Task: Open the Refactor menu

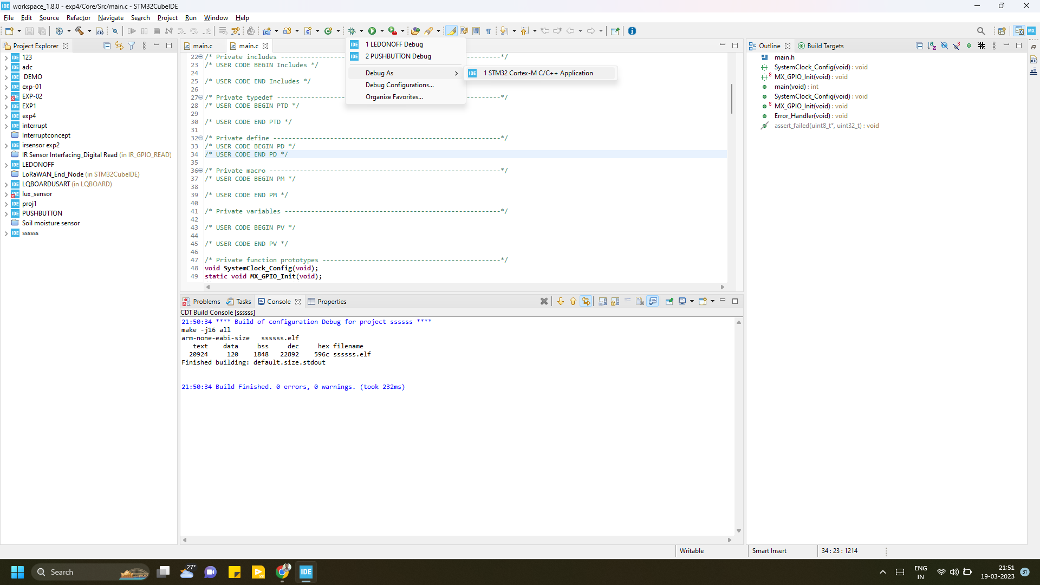Action: click(79, 17)
